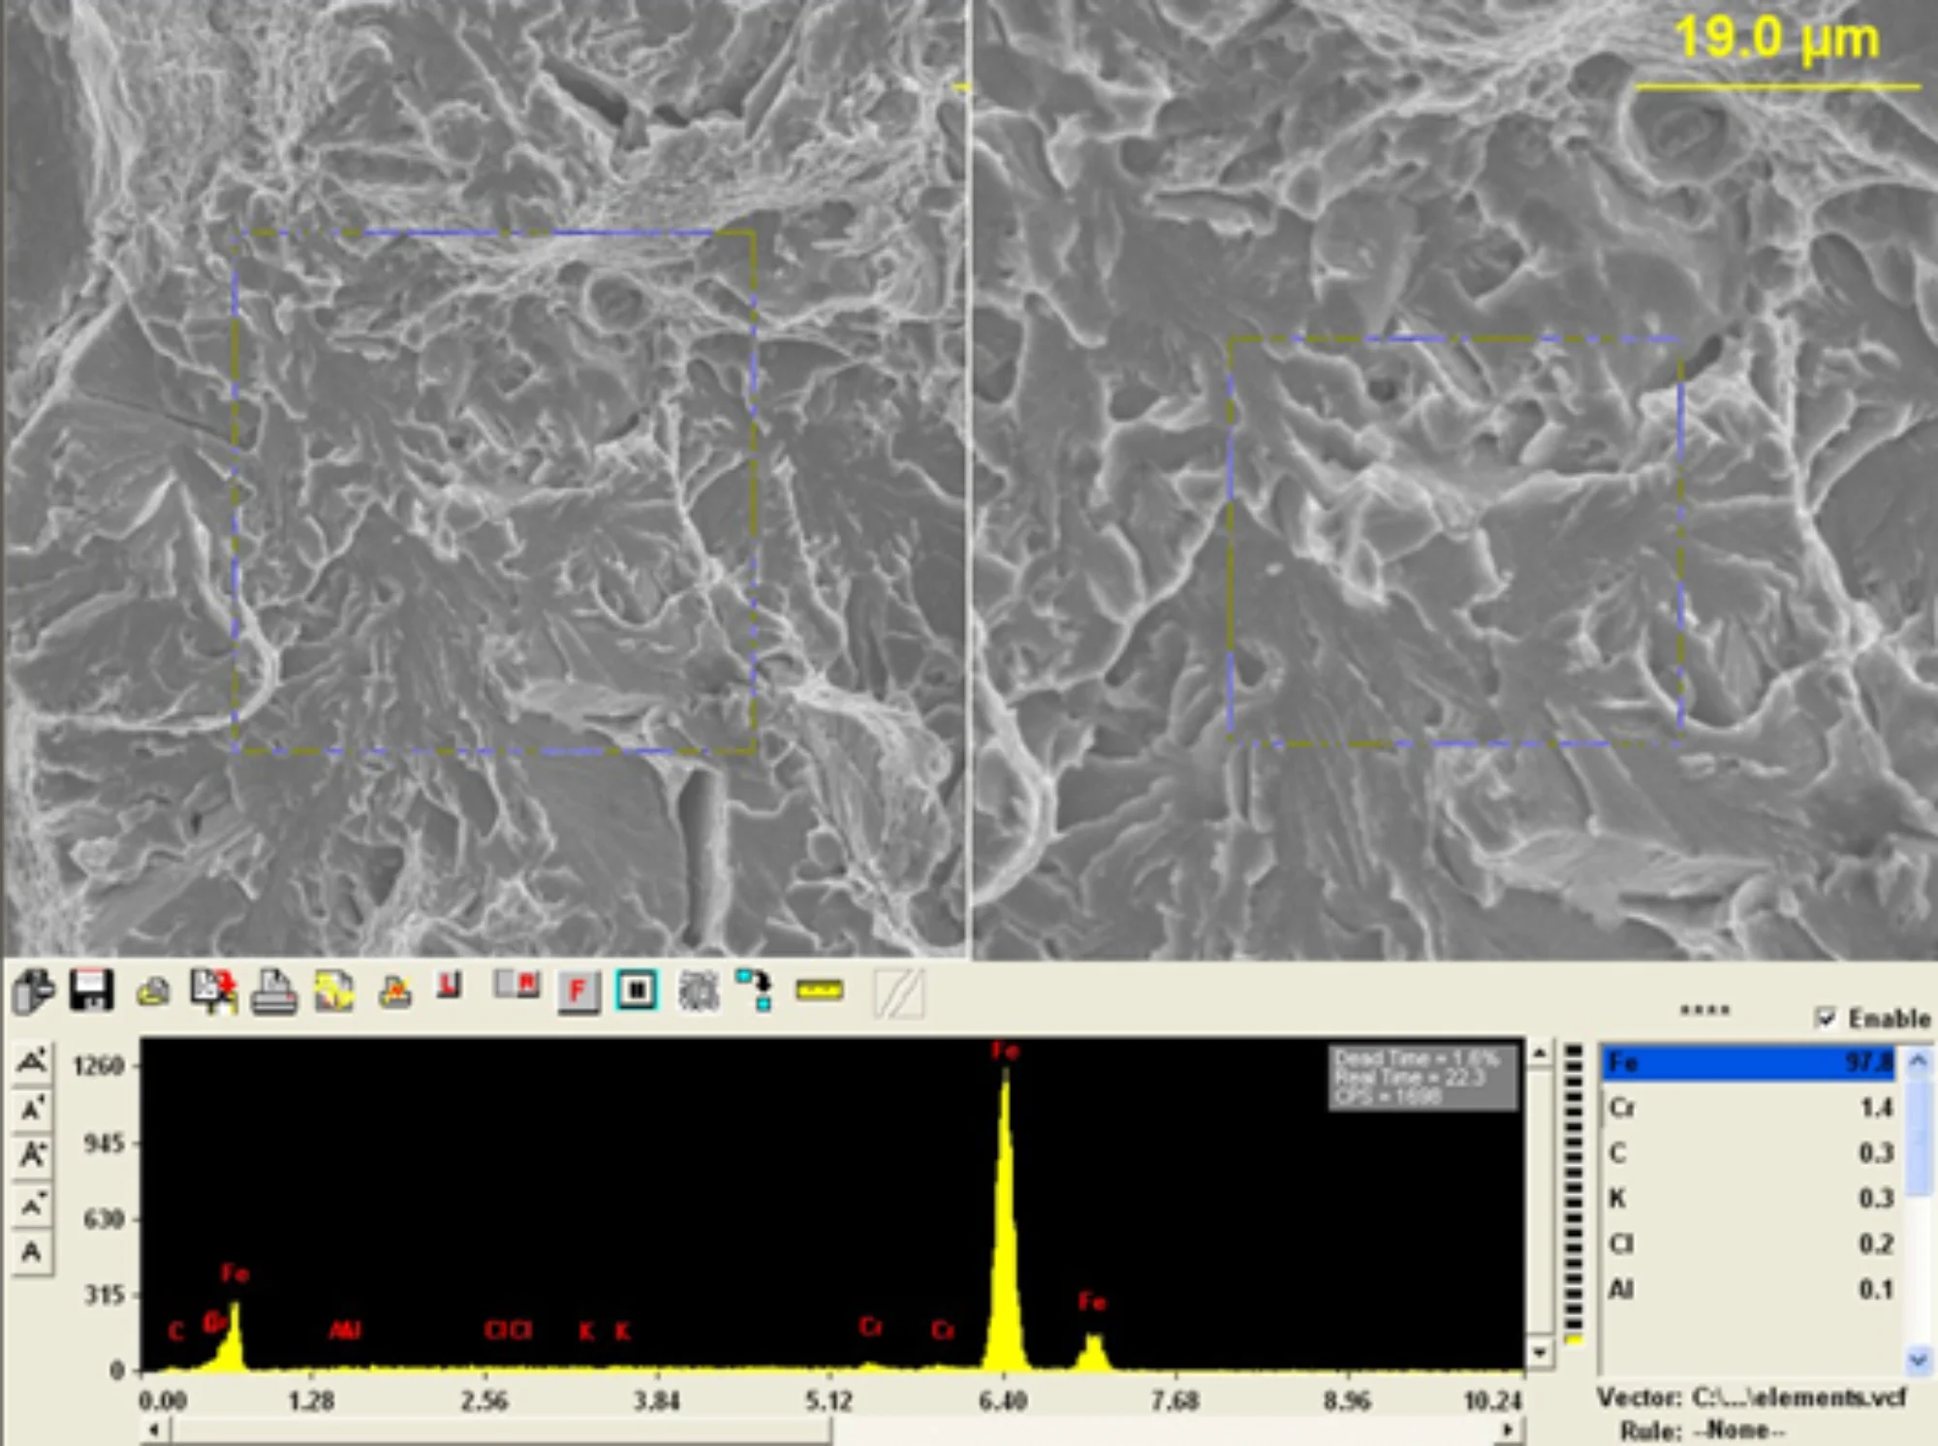
Task: Toggle the Enable checkbox
Action: tap(1826, 1018)
